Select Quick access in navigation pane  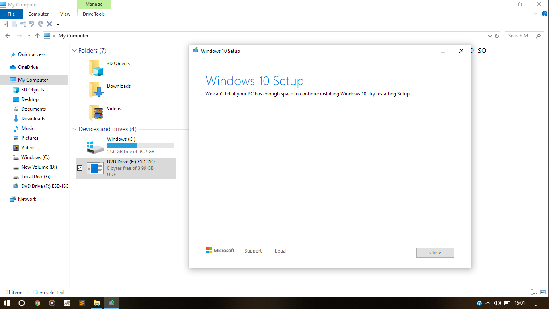[x=31, y=54]
